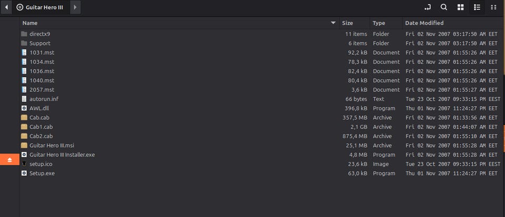Select the file name Cab2.cab
Screen dimensions: 505x217
pyautogui.click(x=41, y=136)
